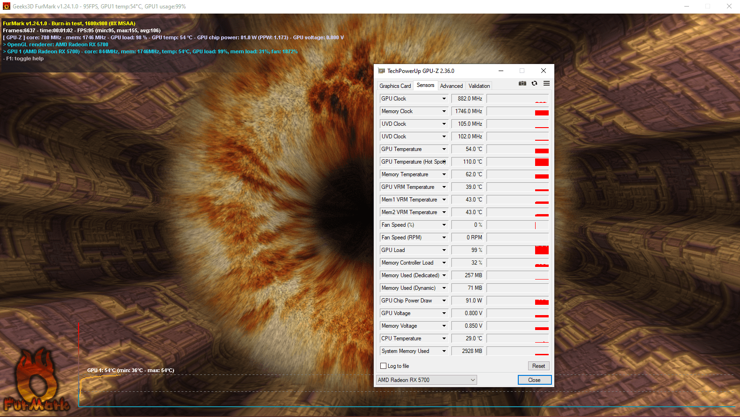740x417 pixels.
Task: Minimize the FurMark window
Action: (687, 7)
